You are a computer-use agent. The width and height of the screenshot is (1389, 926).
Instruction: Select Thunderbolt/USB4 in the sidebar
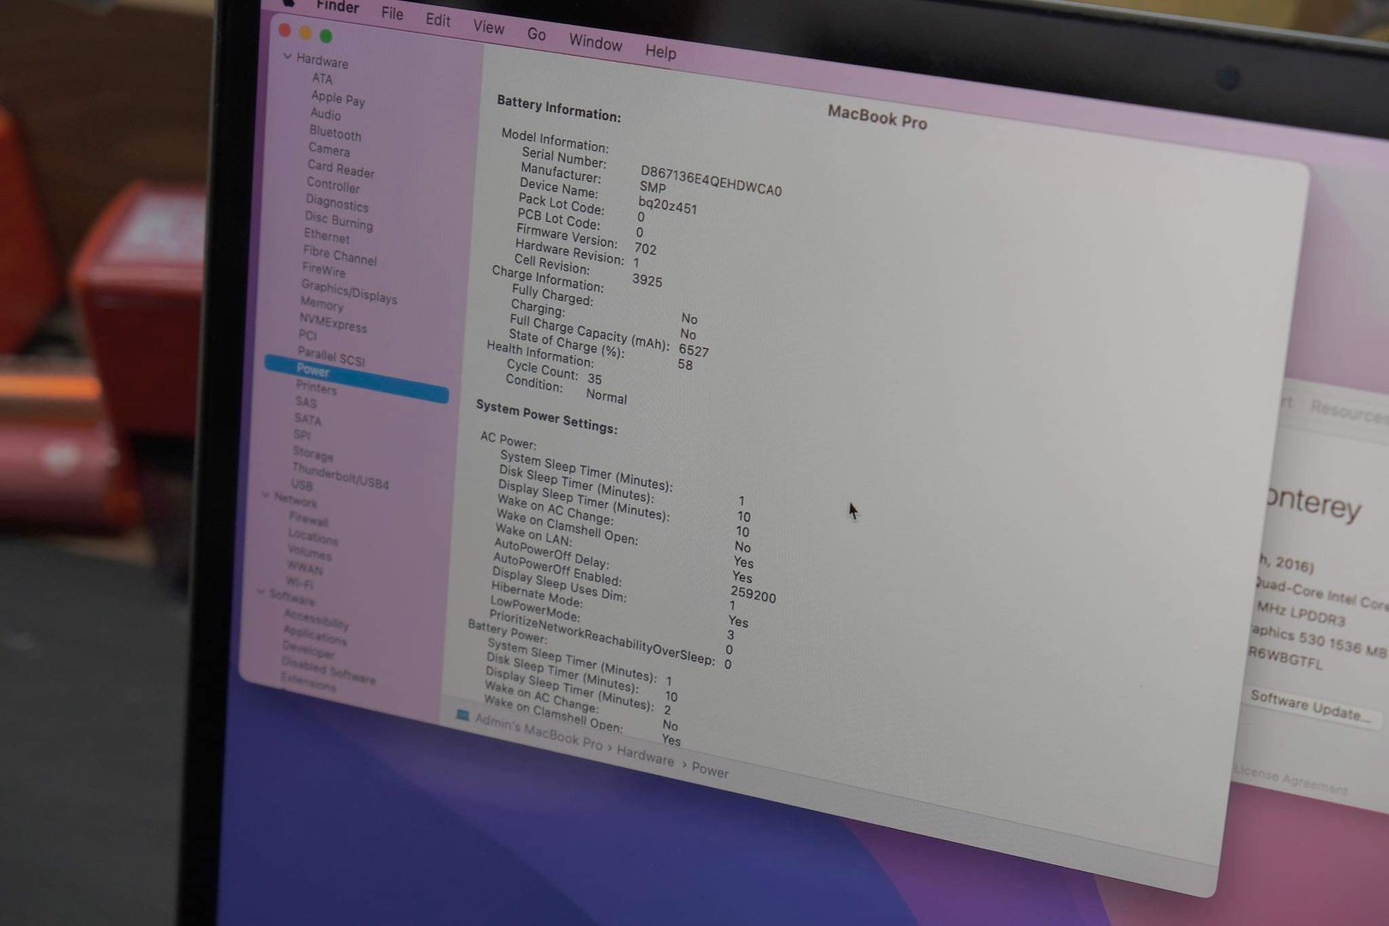[340, 477]
